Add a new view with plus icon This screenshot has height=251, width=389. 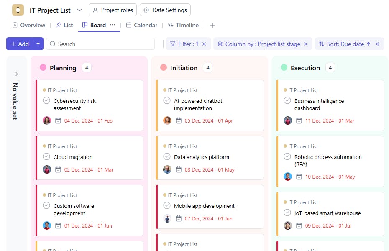[x=212, y=26]
